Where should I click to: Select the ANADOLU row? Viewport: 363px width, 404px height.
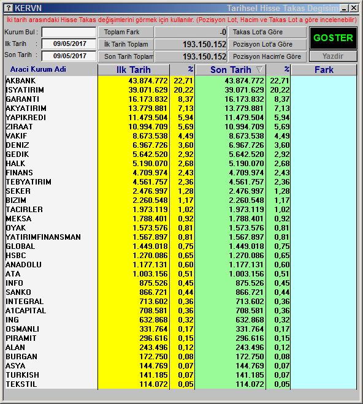(x=181, y=265)
